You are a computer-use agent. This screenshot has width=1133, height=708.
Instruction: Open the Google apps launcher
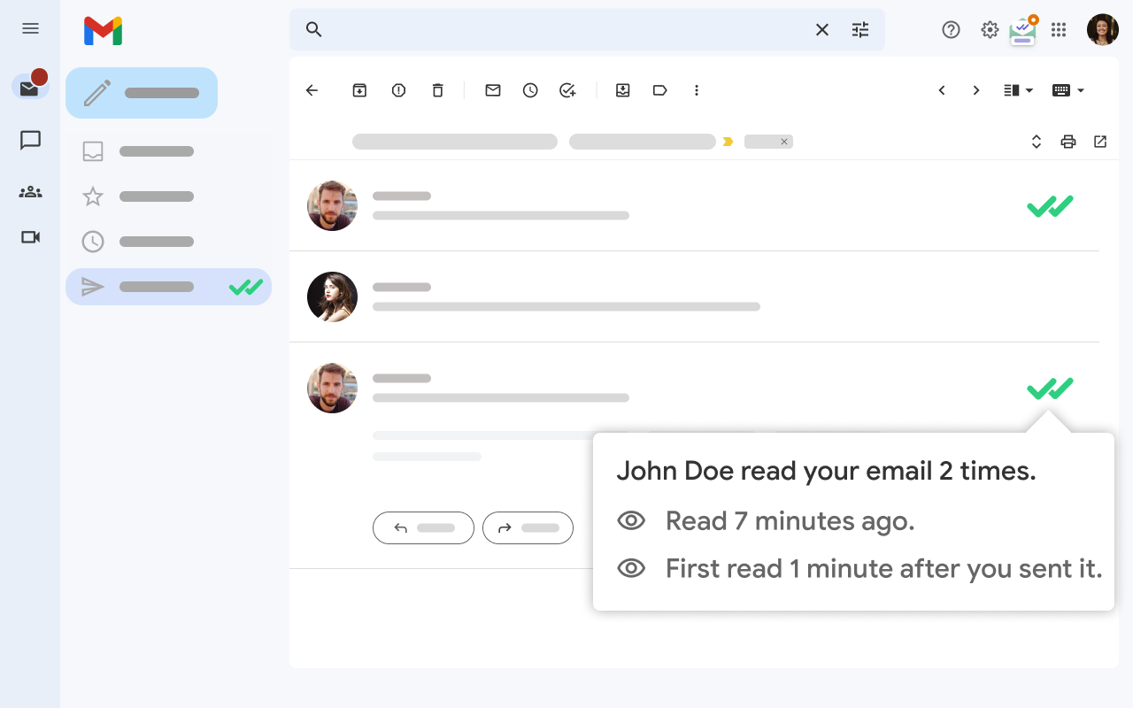tap(1059, 29)
